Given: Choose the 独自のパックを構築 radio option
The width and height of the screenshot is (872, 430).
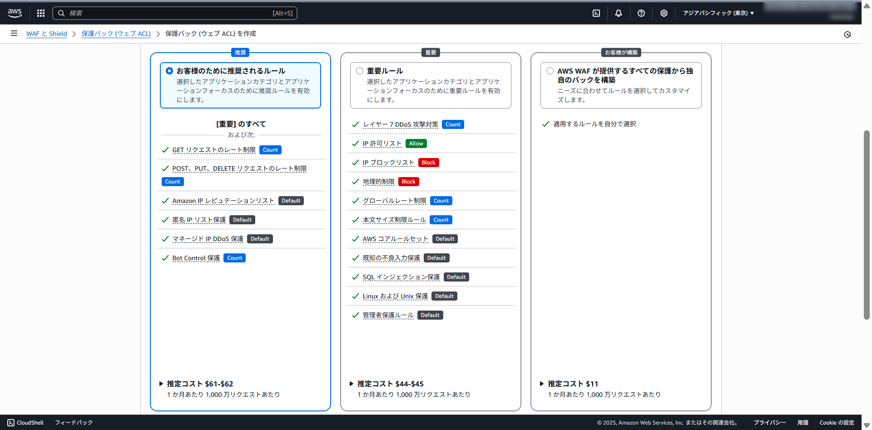Looking at the screenshot, I should tap(550, 71).
